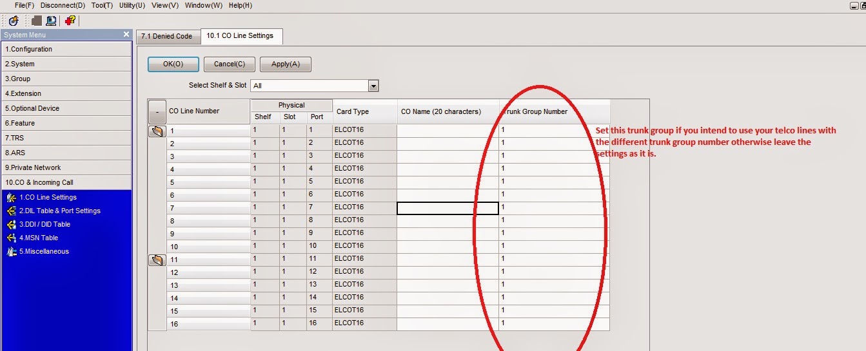Expand the 8.ARS menu section

pyautogui.click(x=66, y=153)
